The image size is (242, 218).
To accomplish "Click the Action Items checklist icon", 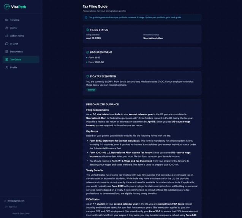I will (6, 36).
